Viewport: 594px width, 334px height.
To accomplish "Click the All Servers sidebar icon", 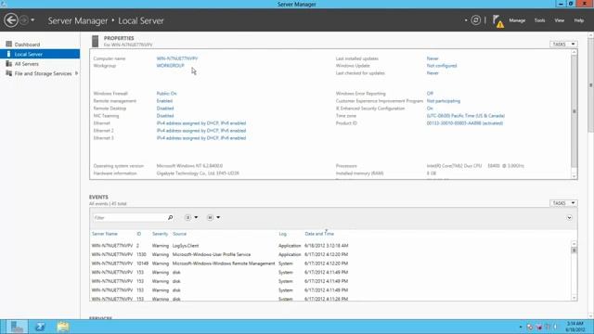I will coord(8,64).
